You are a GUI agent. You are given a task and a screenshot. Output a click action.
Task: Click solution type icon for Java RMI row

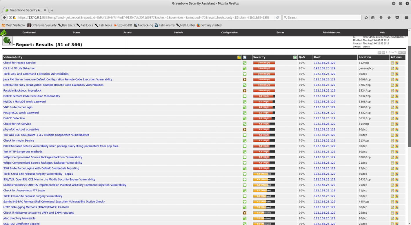point(245,79)
